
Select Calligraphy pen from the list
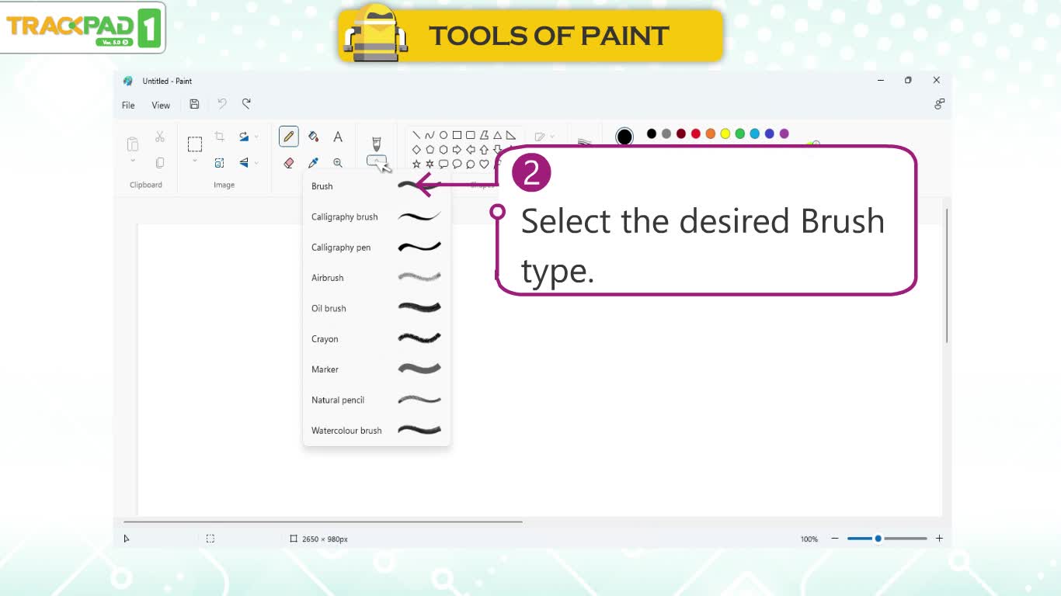point(377,248)
